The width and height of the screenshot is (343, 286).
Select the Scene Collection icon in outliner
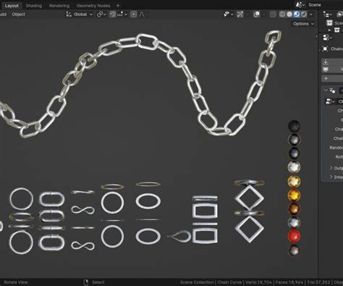pos(329,23)
